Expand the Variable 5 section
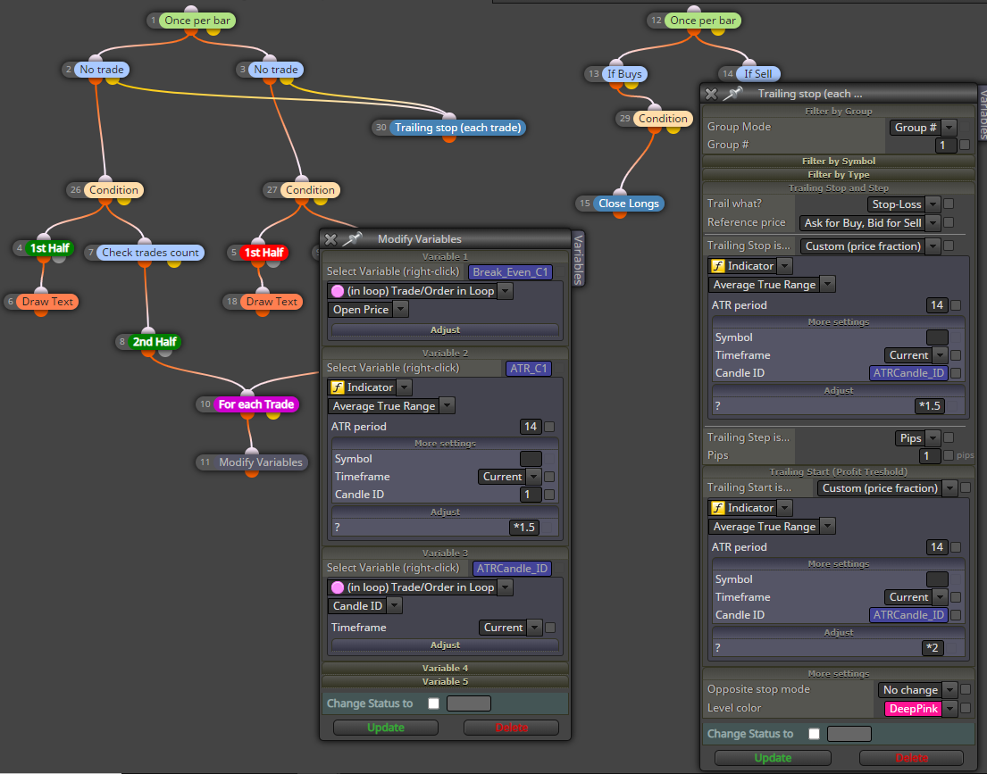 tap(445, 681)
